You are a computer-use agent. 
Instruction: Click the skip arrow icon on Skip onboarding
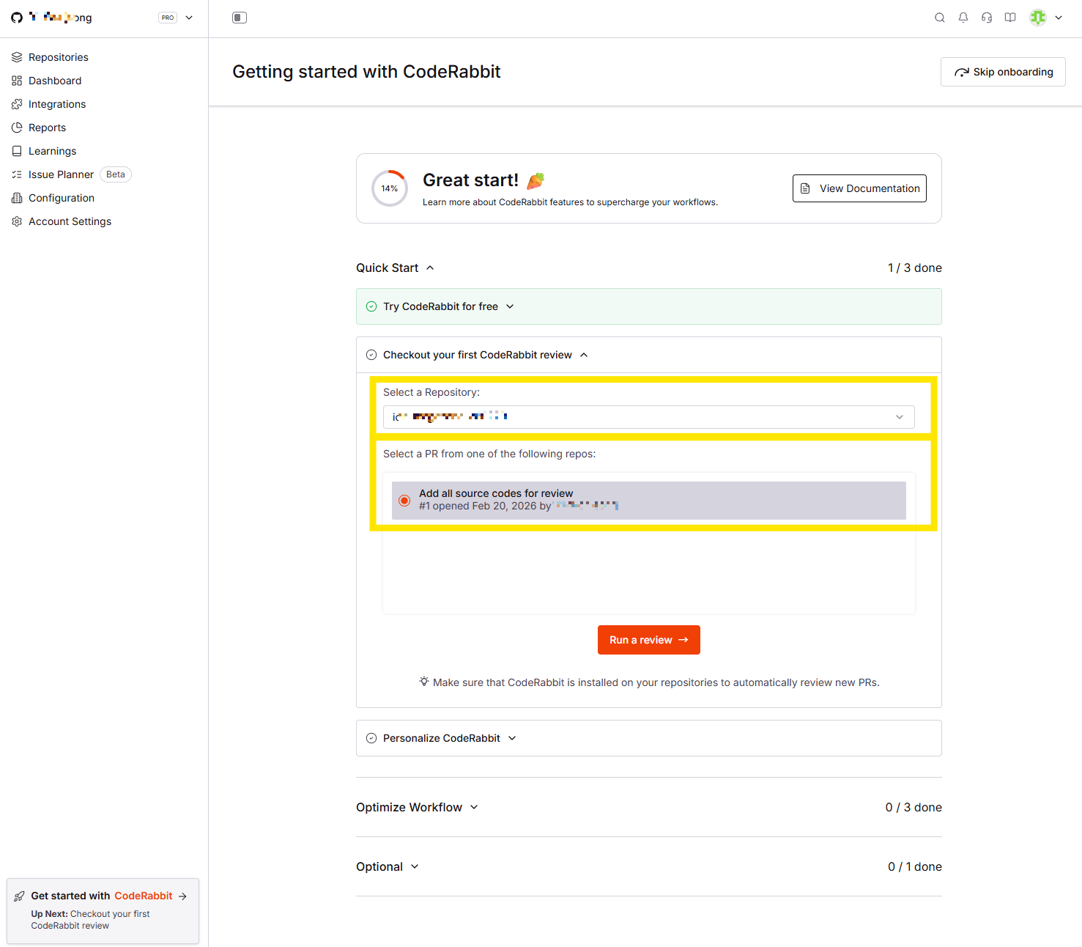[x=962, y=72]
